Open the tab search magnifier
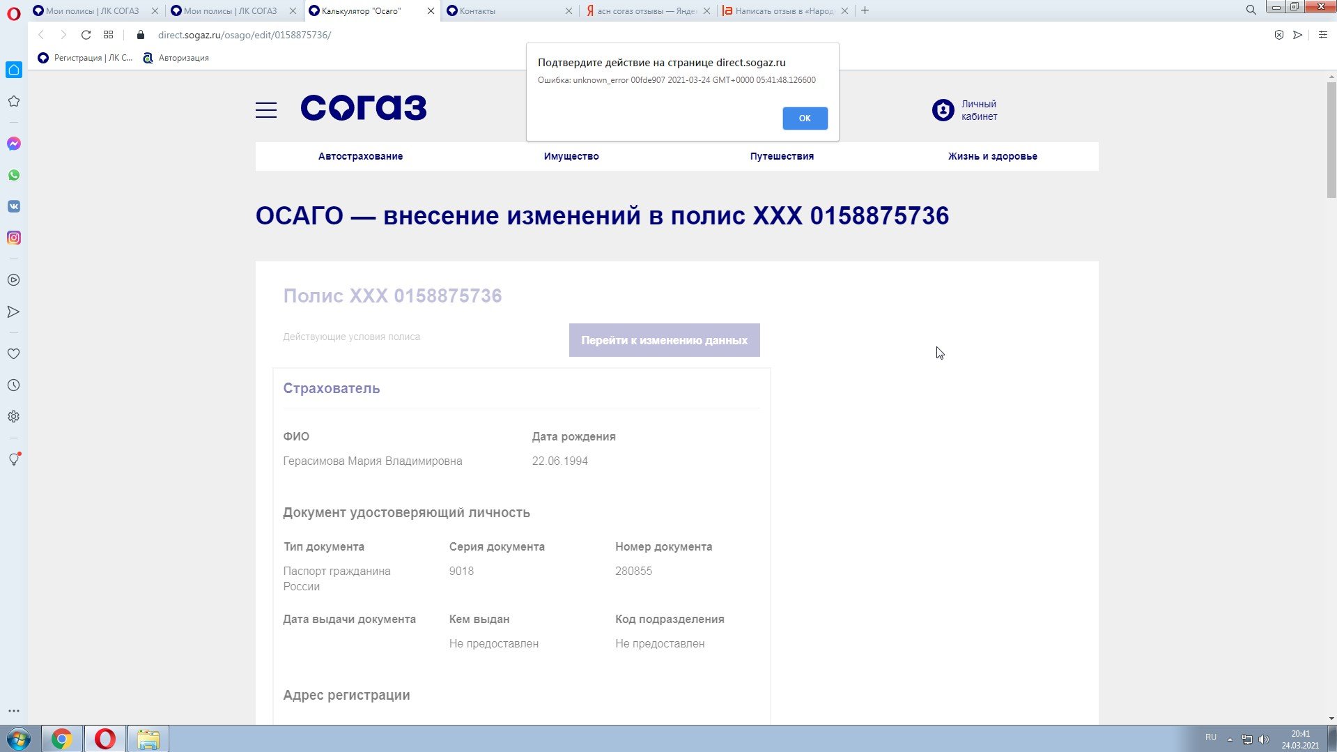The image size is (1337, 752). pyautogui.click(x=1251, y=10)
